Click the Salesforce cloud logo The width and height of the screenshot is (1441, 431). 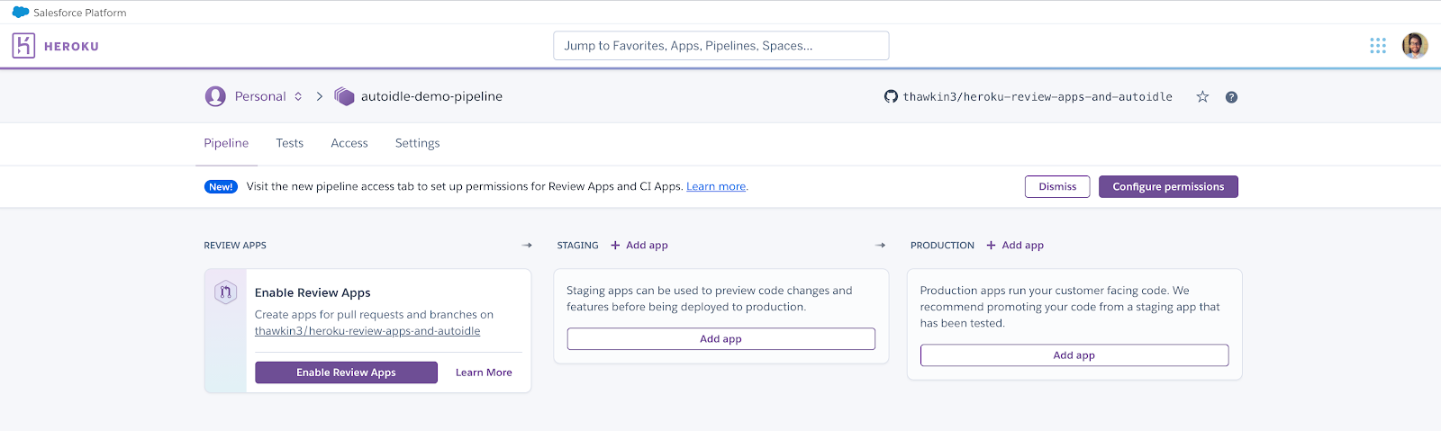click(x=20, y=13)
